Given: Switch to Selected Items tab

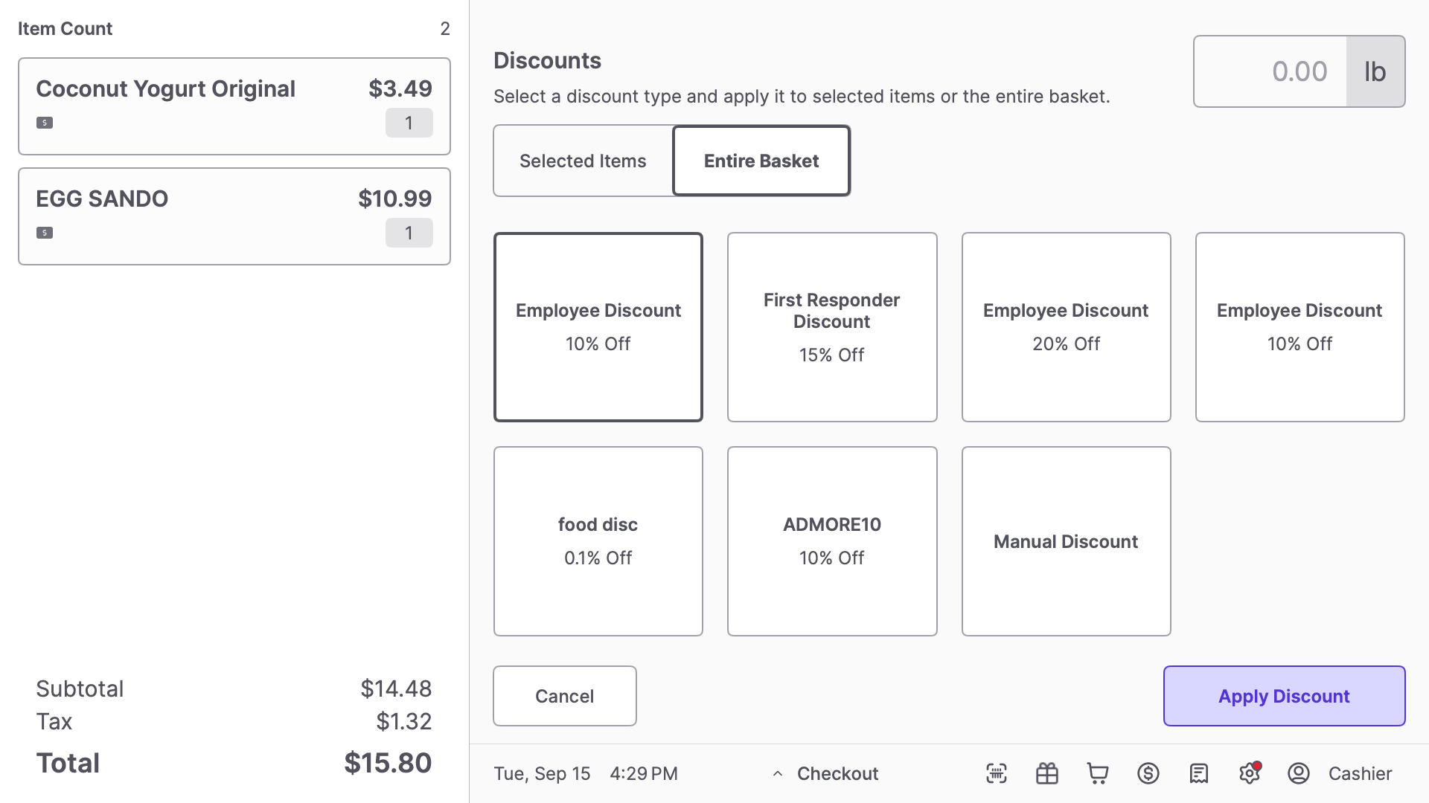Looking at the screenshot, I should pyautogui.click(x=583, y=161).
